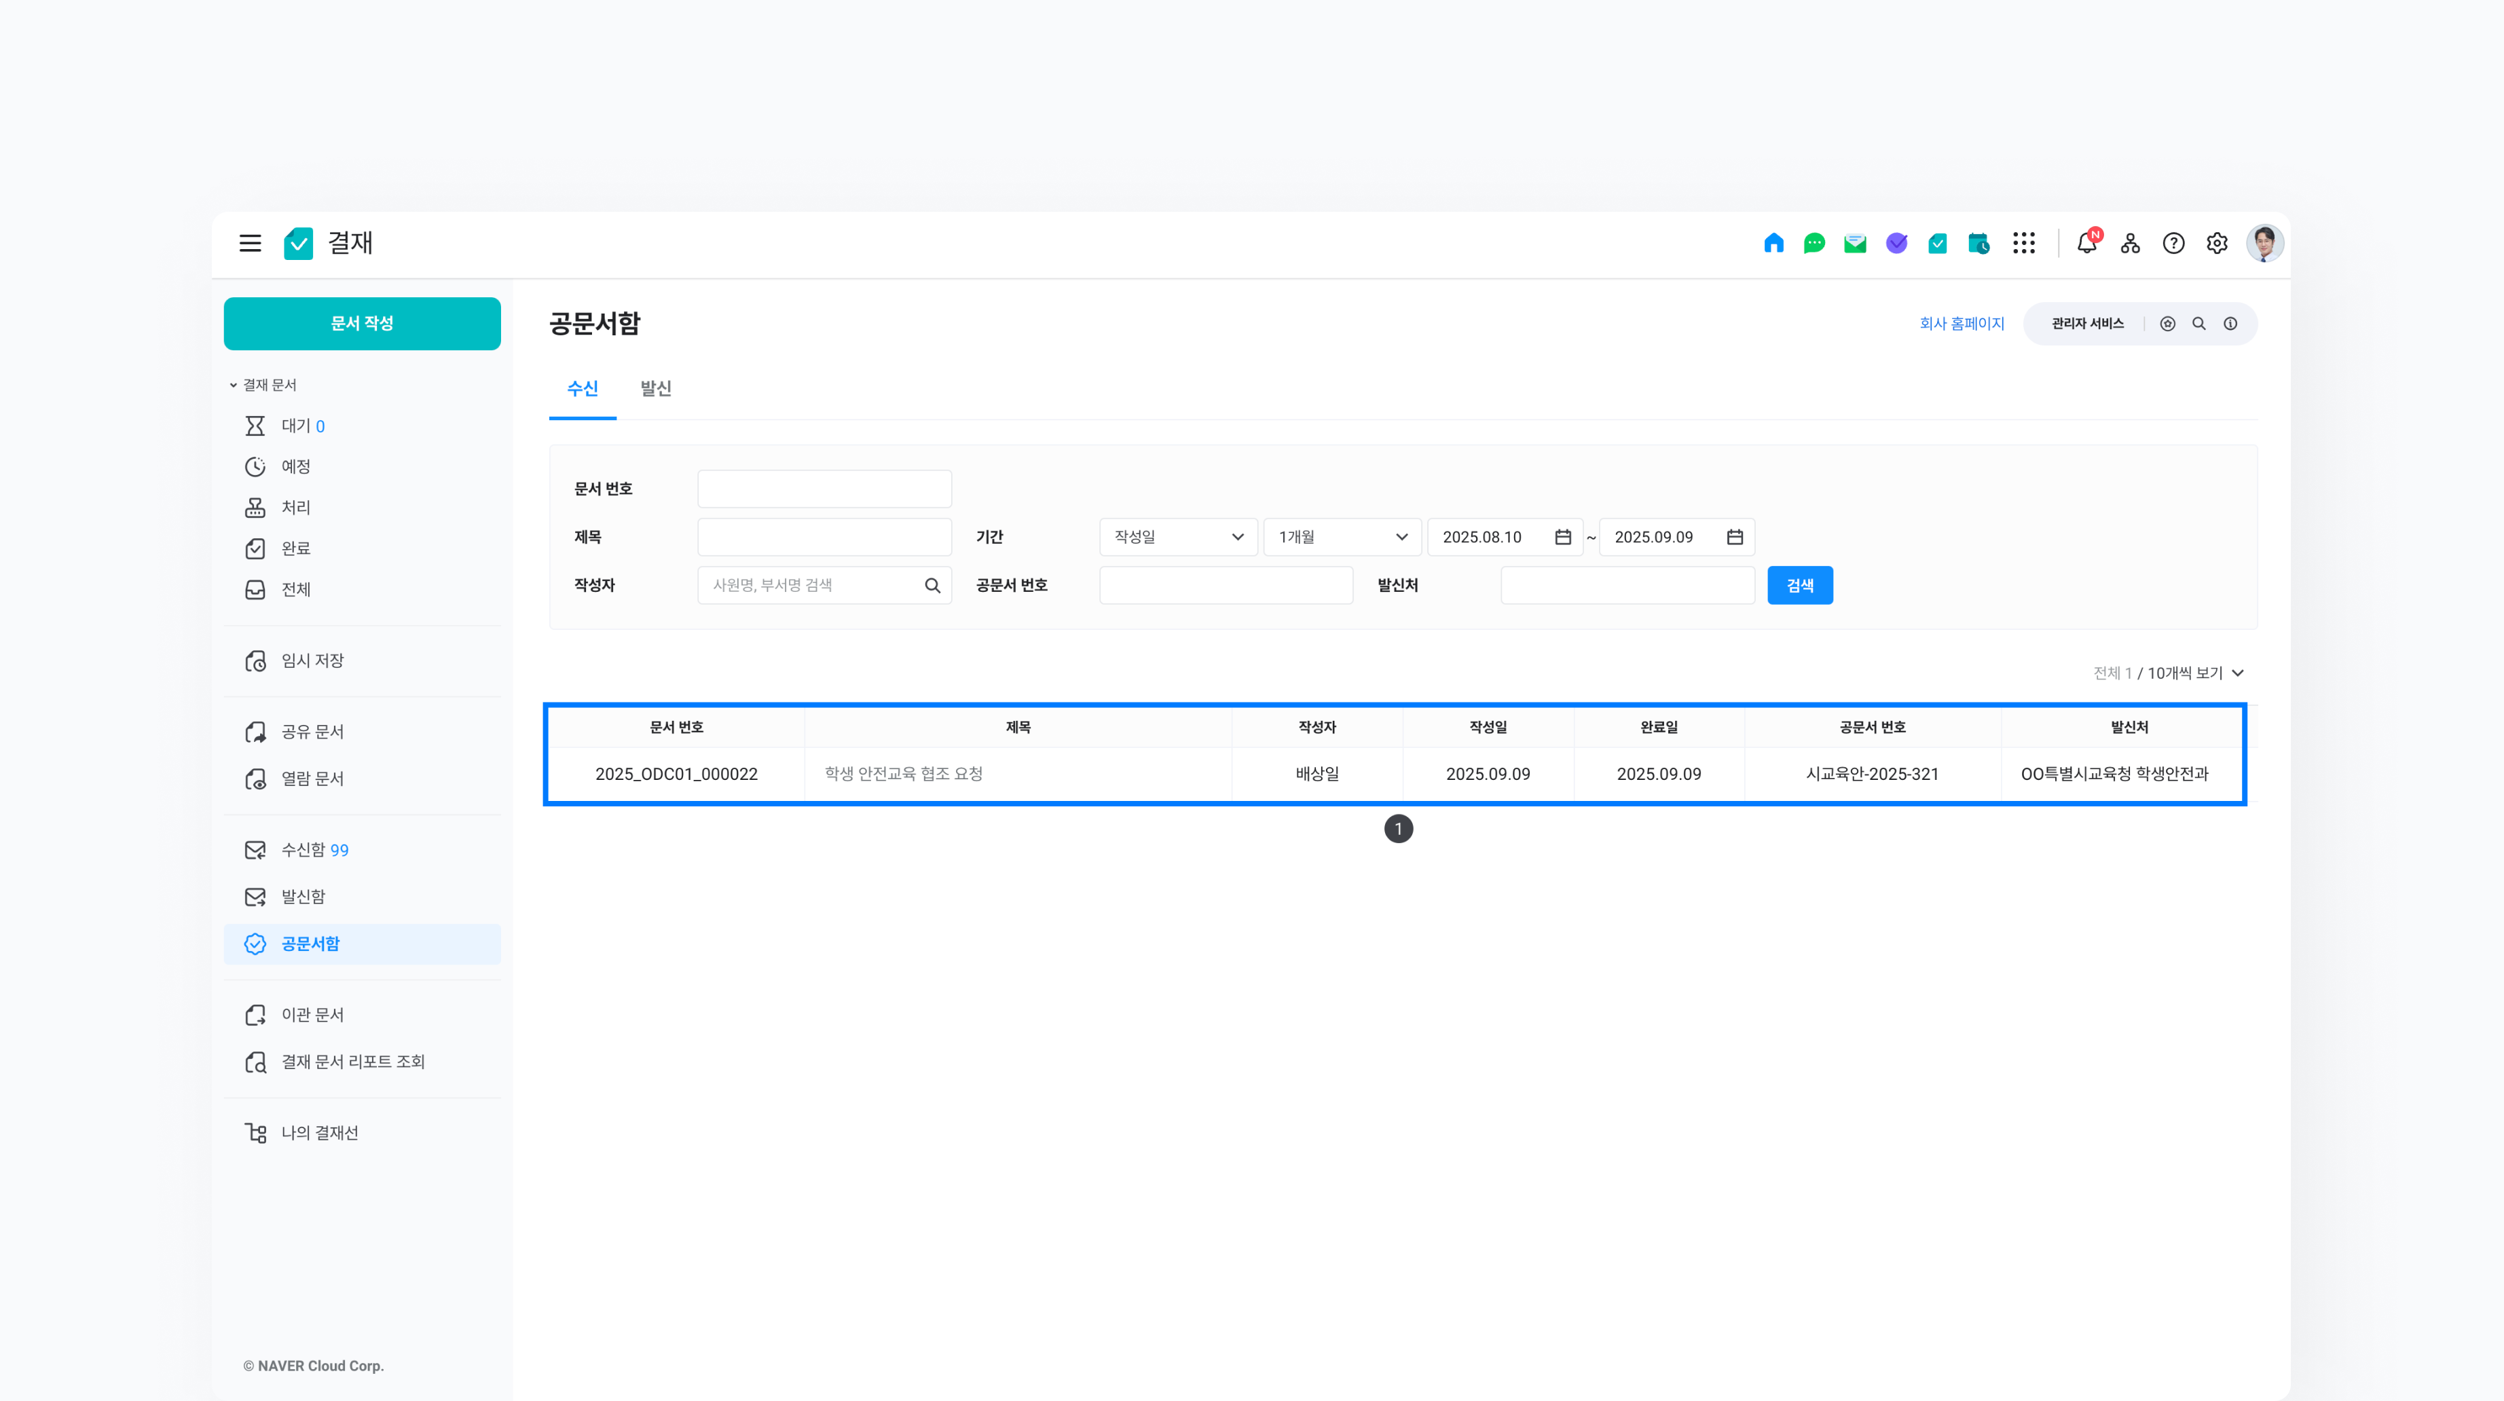Screen dimensions: 2504x1401
Task: Open the app grid launcher icon
Action: [x=2024, y=243]
